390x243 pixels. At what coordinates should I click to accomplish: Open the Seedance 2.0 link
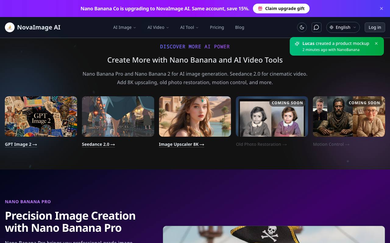(x=98, y=144)
